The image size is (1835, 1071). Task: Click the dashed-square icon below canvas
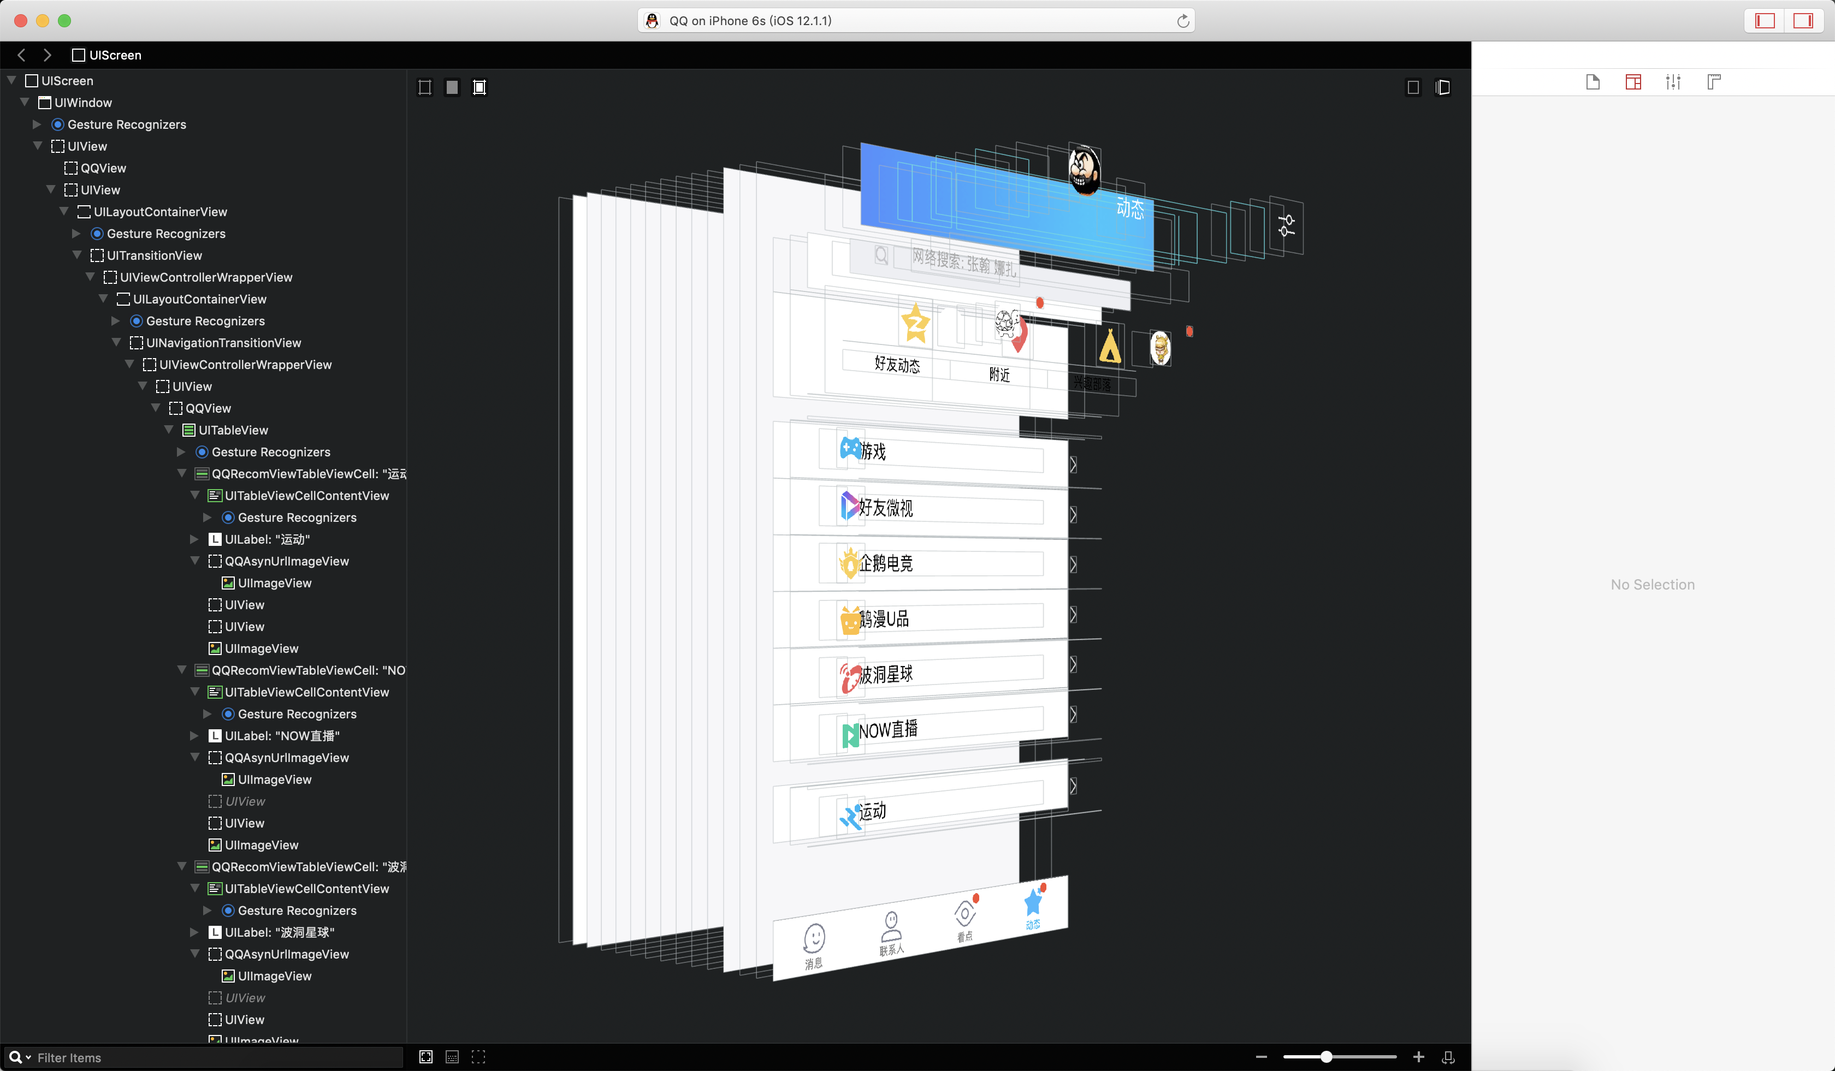pos(478,1057)
